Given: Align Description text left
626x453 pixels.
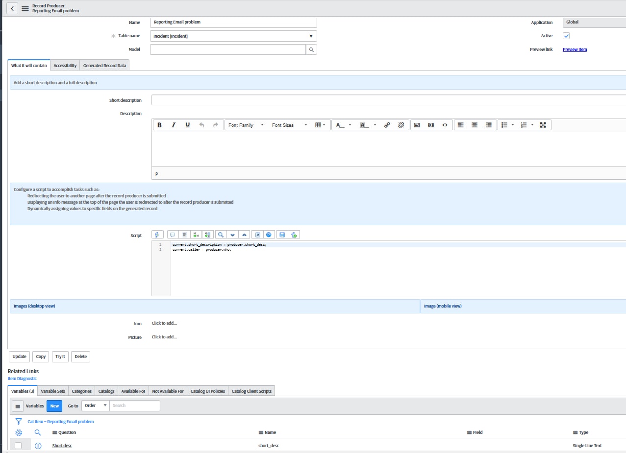Looking at the screenshot, I should (x=460, y=125).
